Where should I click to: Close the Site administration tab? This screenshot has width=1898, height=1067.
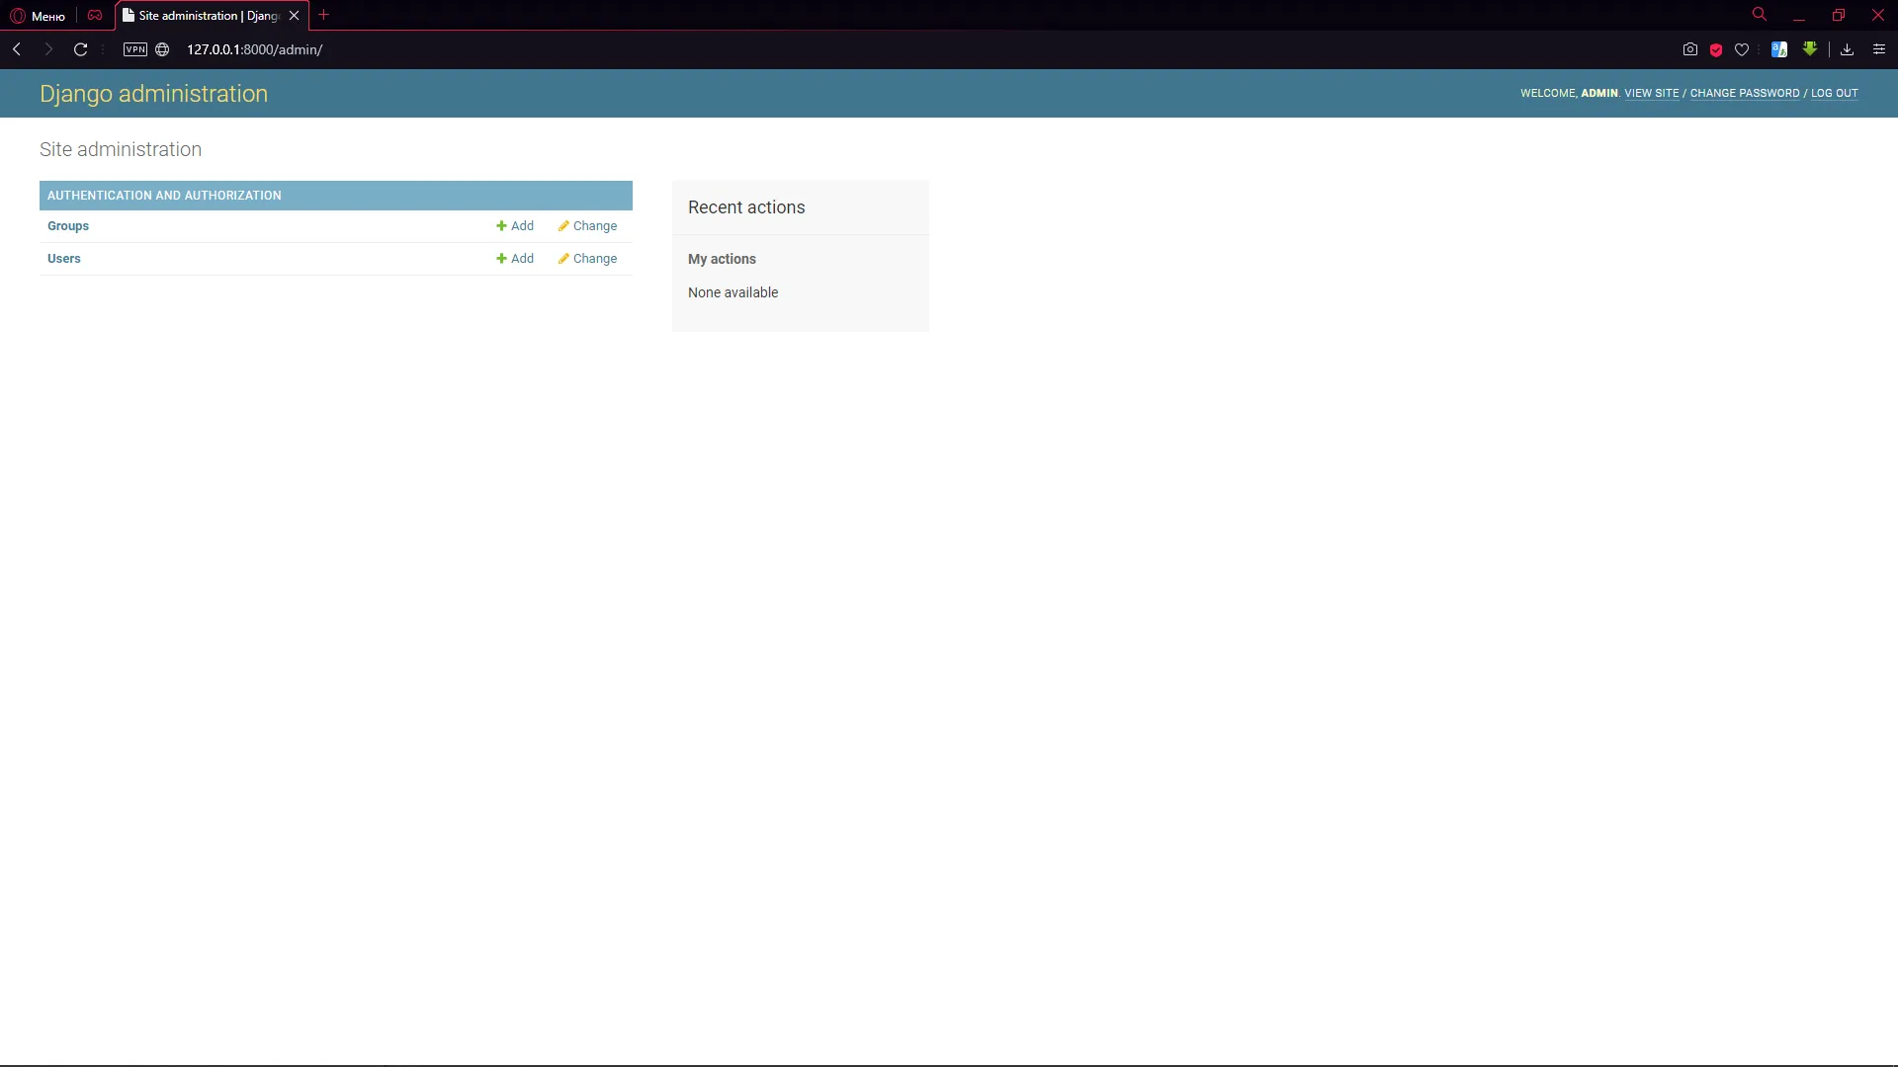pos(294,16)
